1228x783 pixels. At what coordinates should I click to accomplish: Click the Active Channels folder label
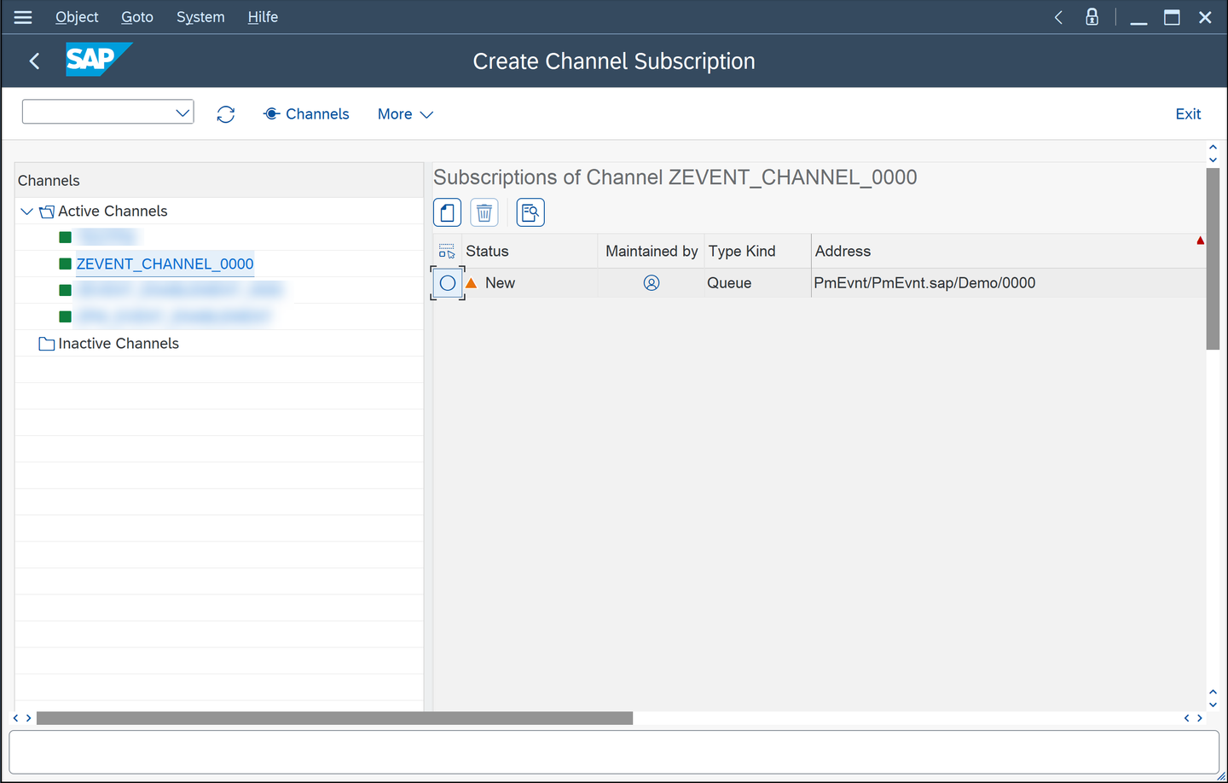[113, 212]
